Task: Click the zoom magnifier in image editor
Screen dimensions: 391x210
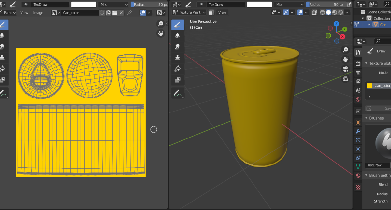Action: tap(160, 24)
